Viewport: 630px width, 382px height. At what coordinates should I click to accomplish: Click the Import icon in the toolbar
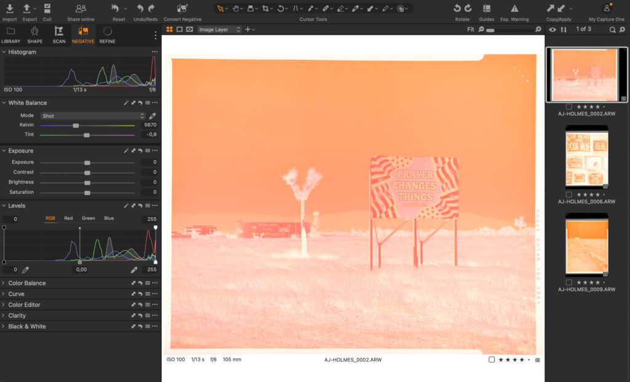click(x=9, y=9)
